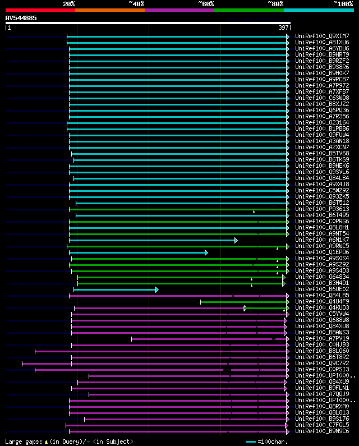This screenshot has width=359, height=446.
Task: Click the purple alignment bar for UniRef100_Q9C7R2
Action: (154, 364)
